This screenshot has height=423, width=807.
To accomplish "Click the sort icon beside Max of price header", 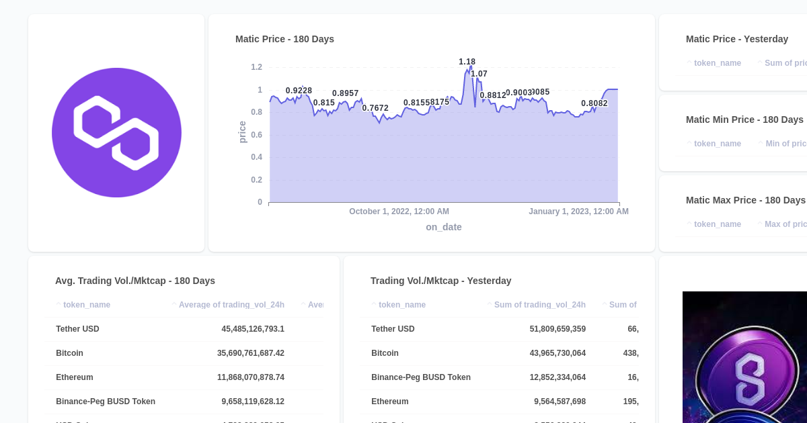I will pos(760,224).
